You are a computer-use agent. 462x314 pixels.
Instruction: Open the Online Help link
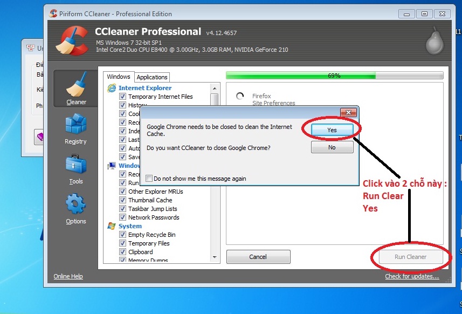pyautogui.click(x=68, y=276)
